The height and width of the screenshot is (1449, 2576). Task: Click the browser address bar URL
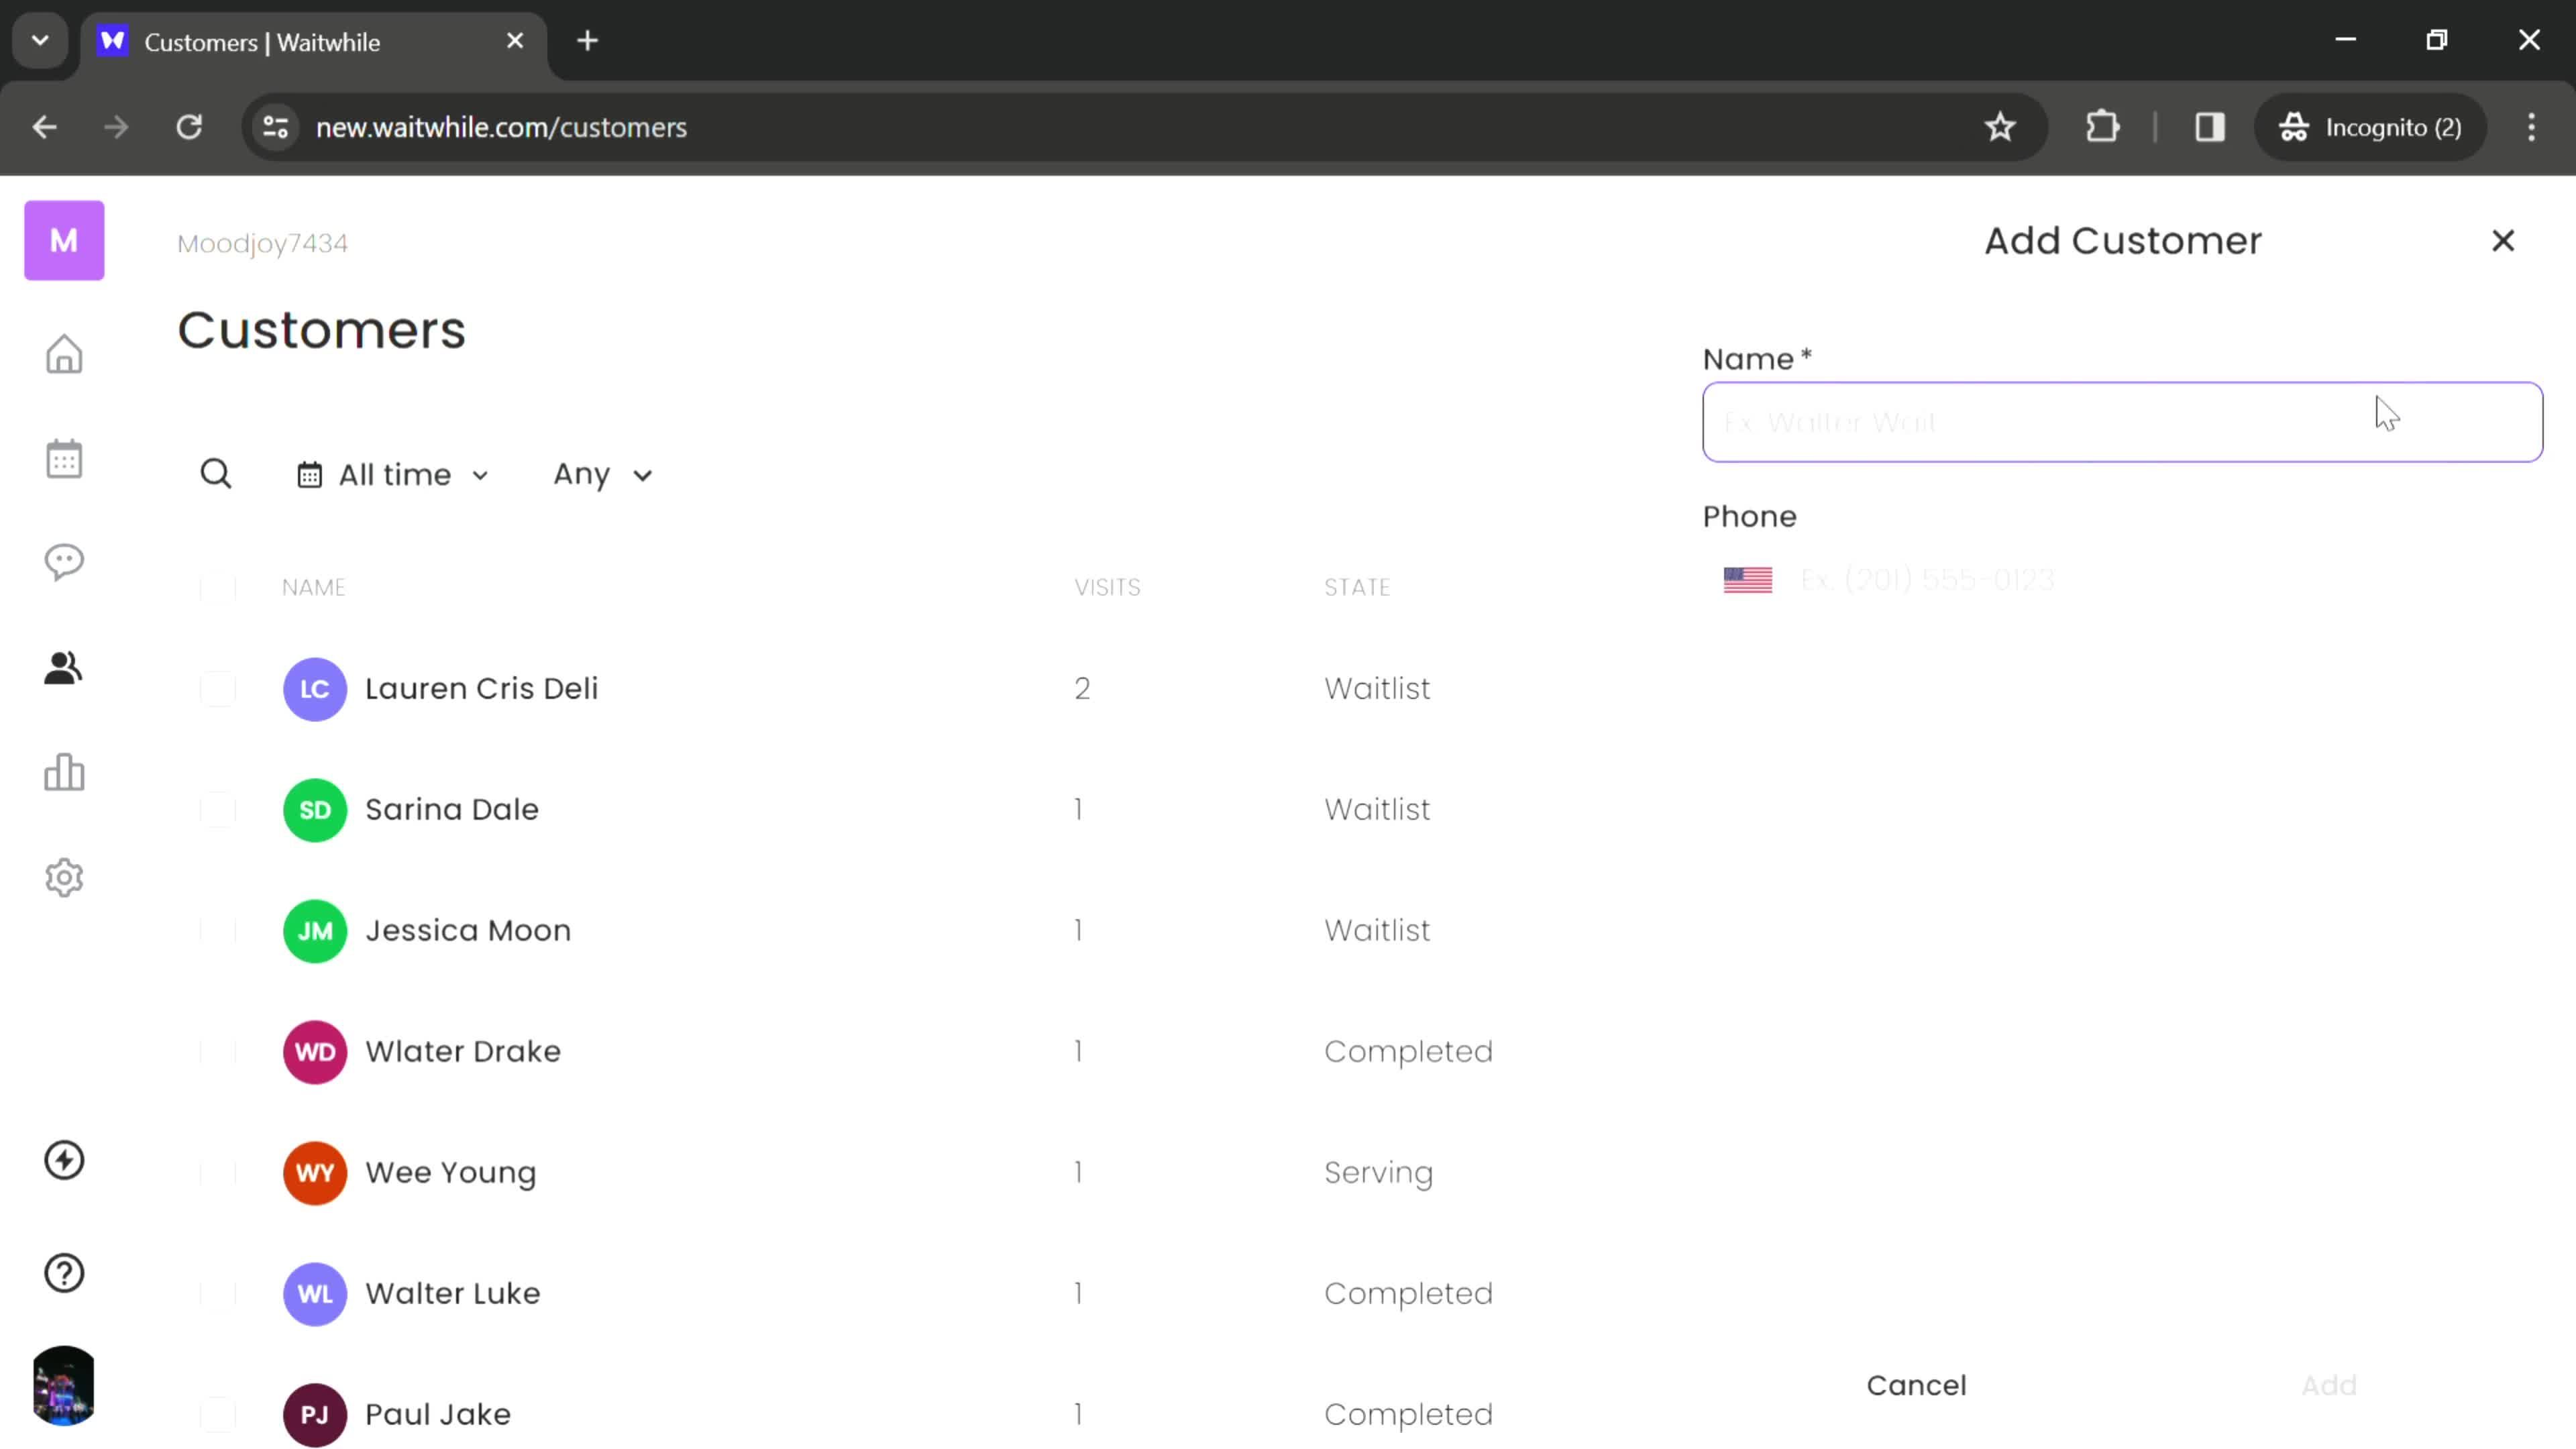pos(501,127)
